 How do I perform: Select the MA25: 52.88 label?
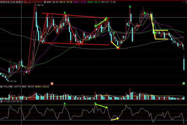[80, 2]
